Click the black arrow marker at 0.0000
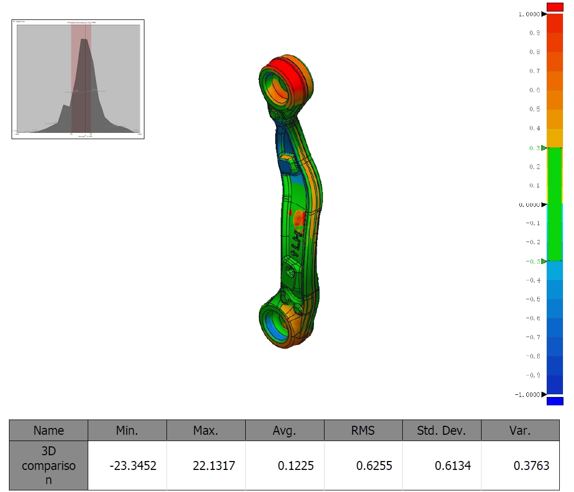574x492 pixels. tap(544, 204)
